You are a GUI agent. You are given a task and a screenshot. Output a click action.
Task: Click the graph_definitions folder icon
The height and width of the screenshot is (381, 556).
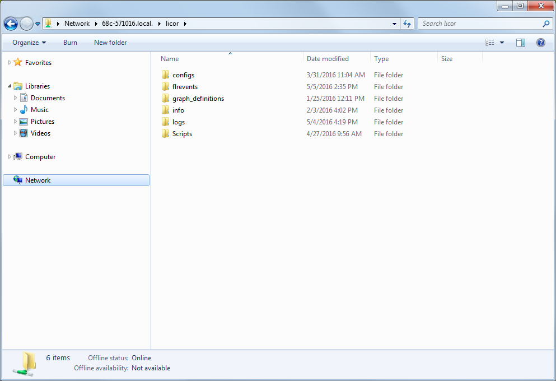165,98
